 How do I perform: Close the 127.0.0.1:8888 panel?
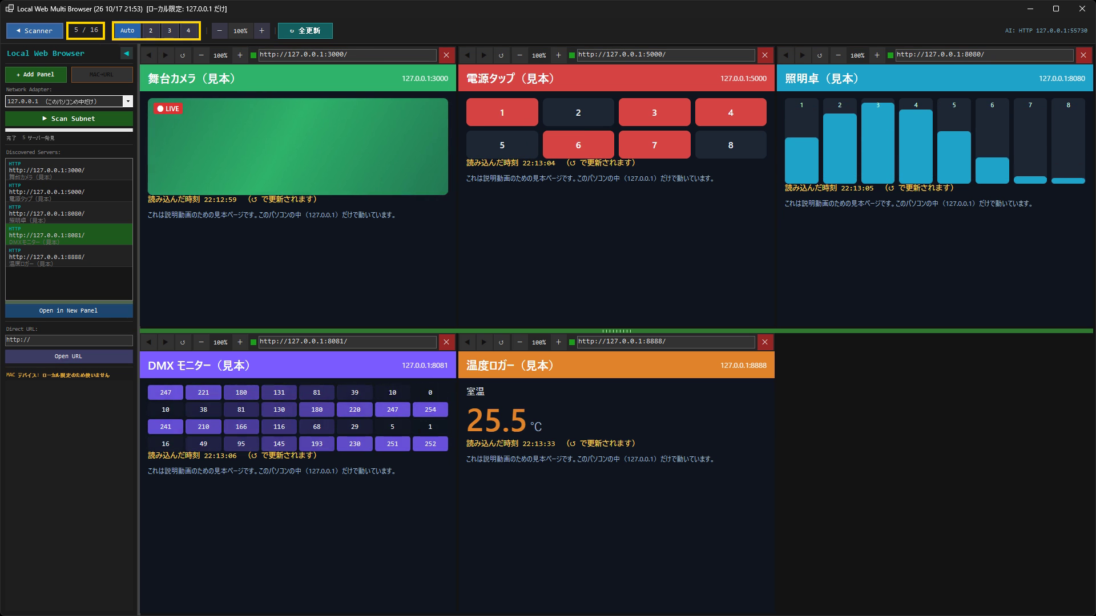click(x=765, y=342)
